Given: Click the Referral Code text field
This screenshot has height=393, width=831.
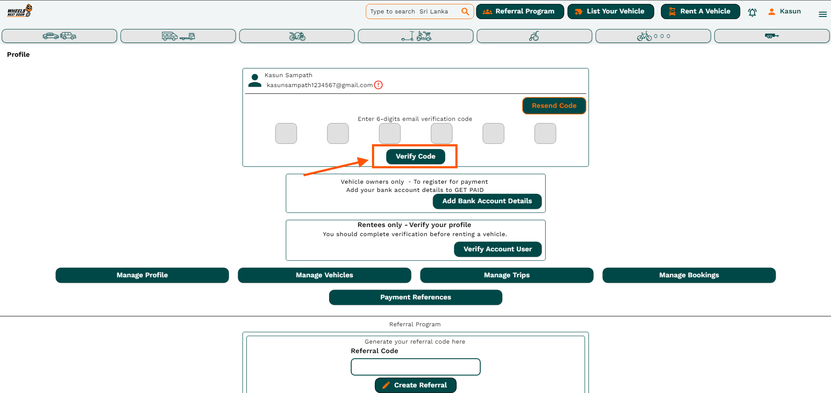Looking at the screenshot, I should click(x=415, y=367).
